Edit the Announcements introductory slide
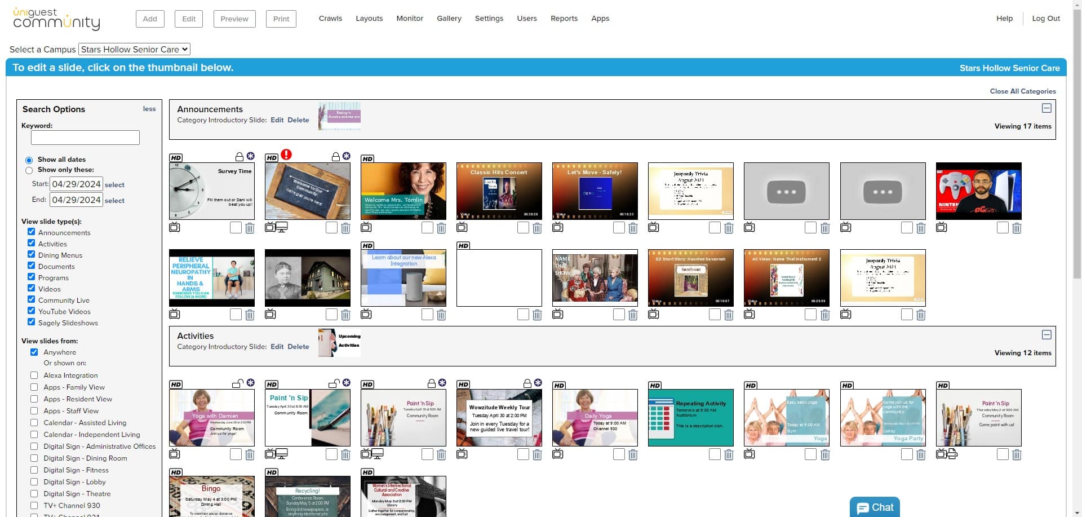This screenshot has width=1082, height=517. (277, 120)
